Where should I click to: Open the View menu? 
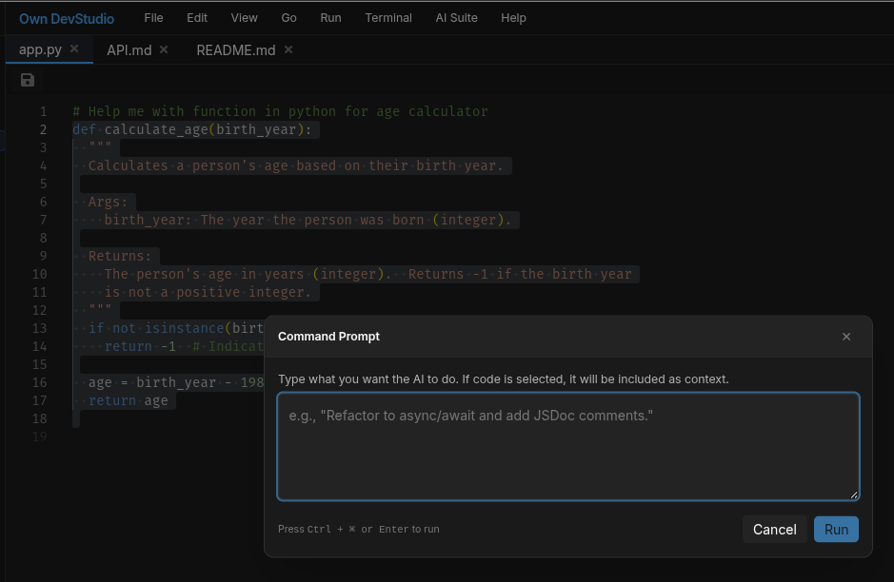click(x=244, y=17)
